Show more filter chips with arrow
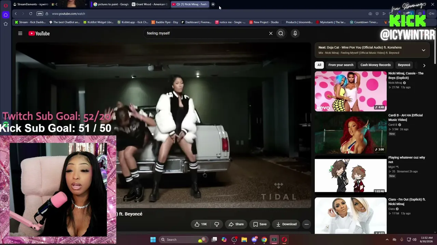The height and width of the screenshot is (245, 437). pyautogui.click(x=424, y=65)
